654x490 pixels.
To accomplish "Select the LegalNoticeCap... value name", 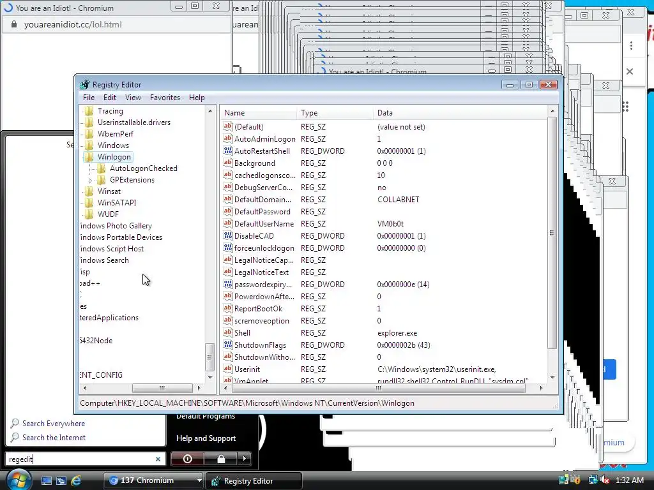I will 264,260.
